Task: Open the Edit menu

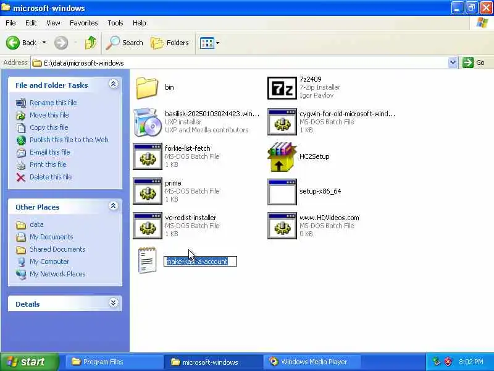Action: (31, 23)
